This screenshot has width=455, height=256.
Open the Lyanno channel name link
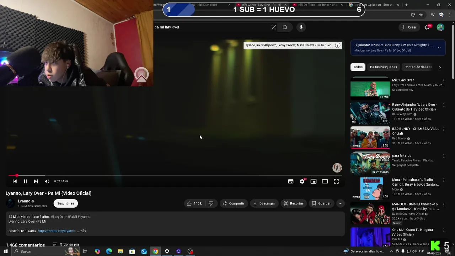tap(24, 201)
